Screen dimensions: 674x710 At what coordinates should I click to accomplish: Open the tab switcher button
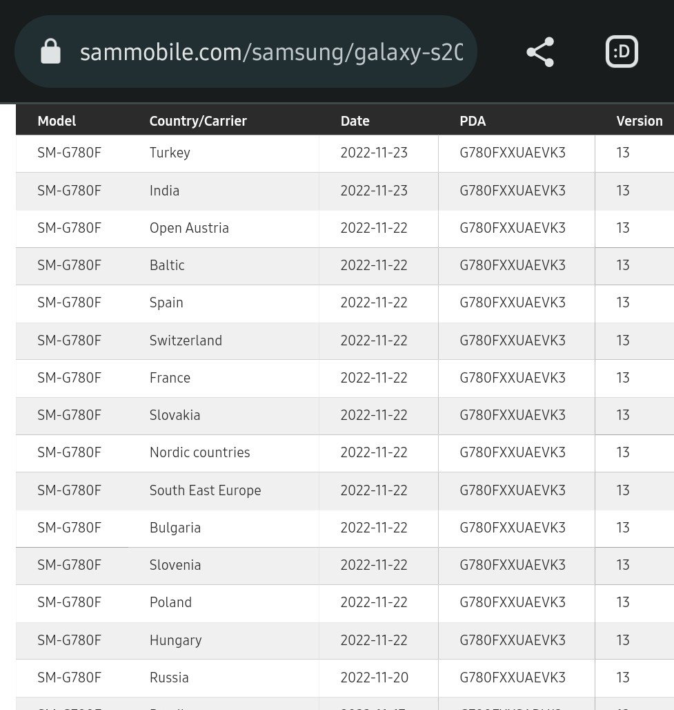(622, 52)
